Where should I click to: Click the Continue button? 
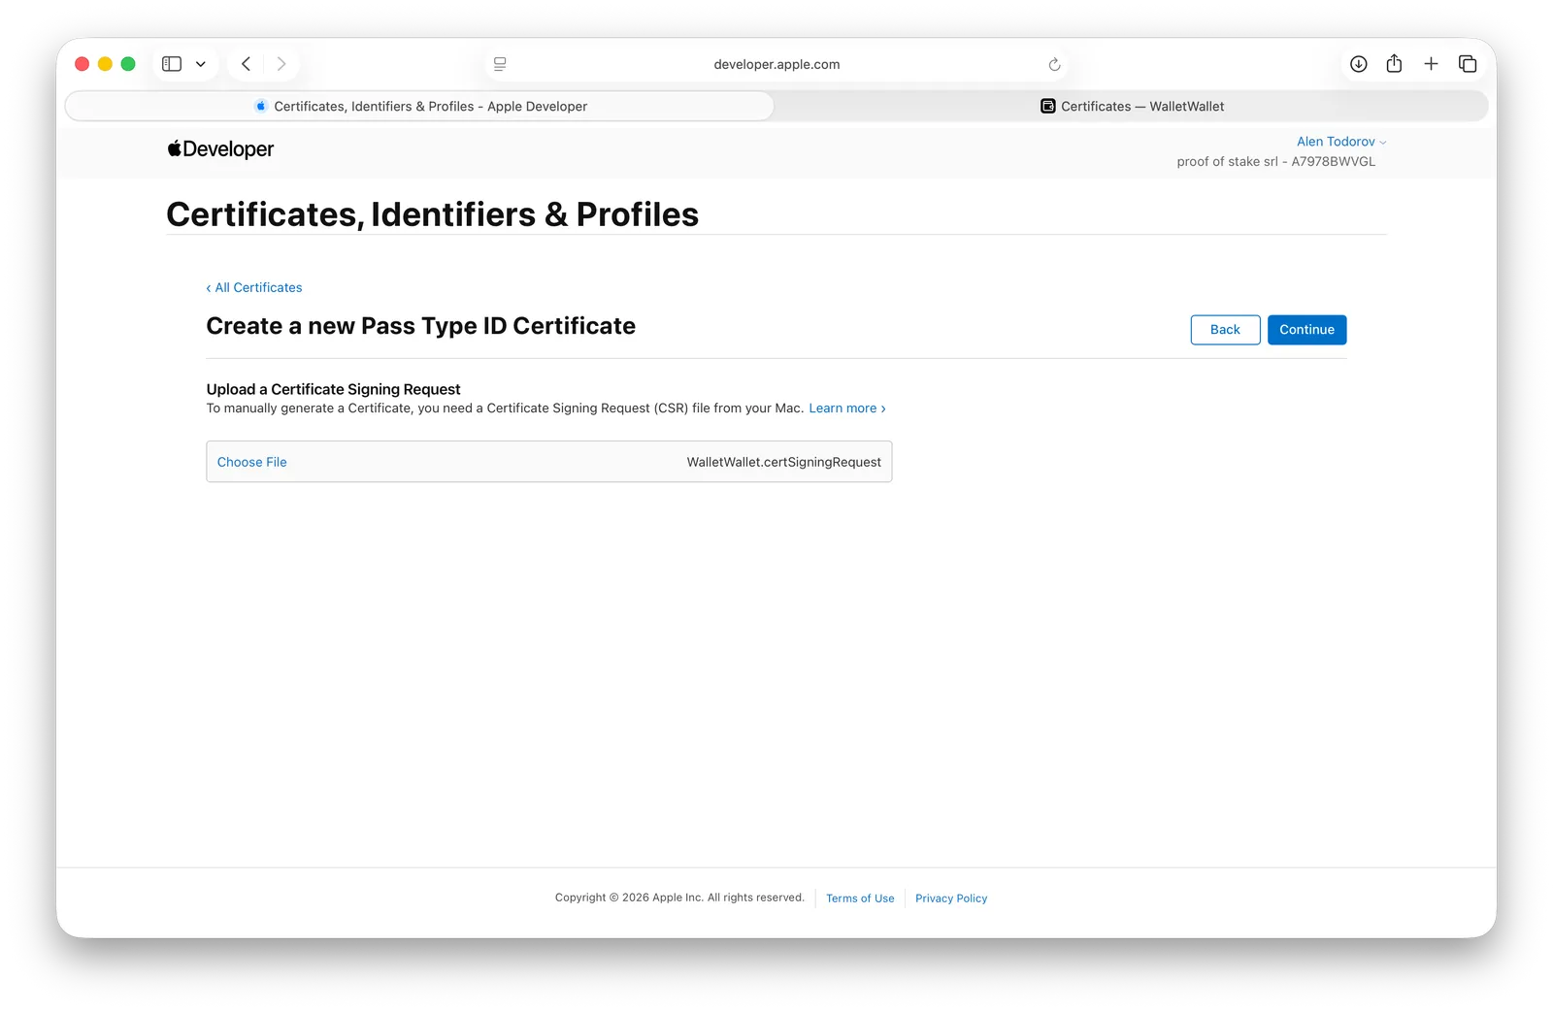[1306, 330]
